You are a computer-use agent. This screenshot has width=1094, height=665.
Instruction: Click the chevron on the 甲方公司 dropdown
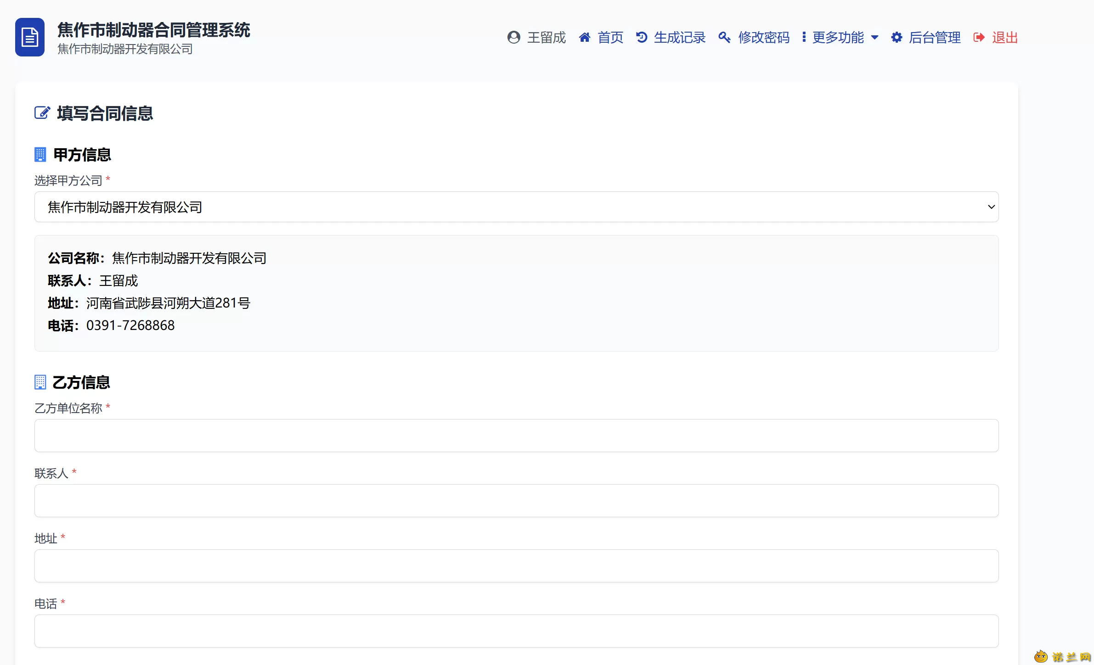(991, 207)
